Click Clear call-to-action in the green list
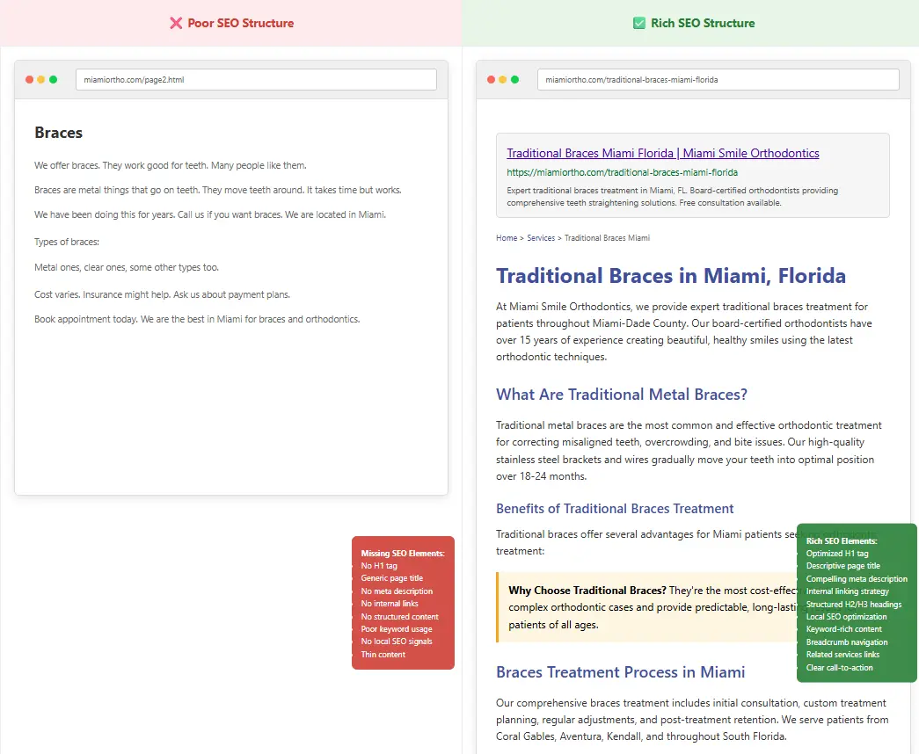 pyautogui.click(x=839, y=667)
